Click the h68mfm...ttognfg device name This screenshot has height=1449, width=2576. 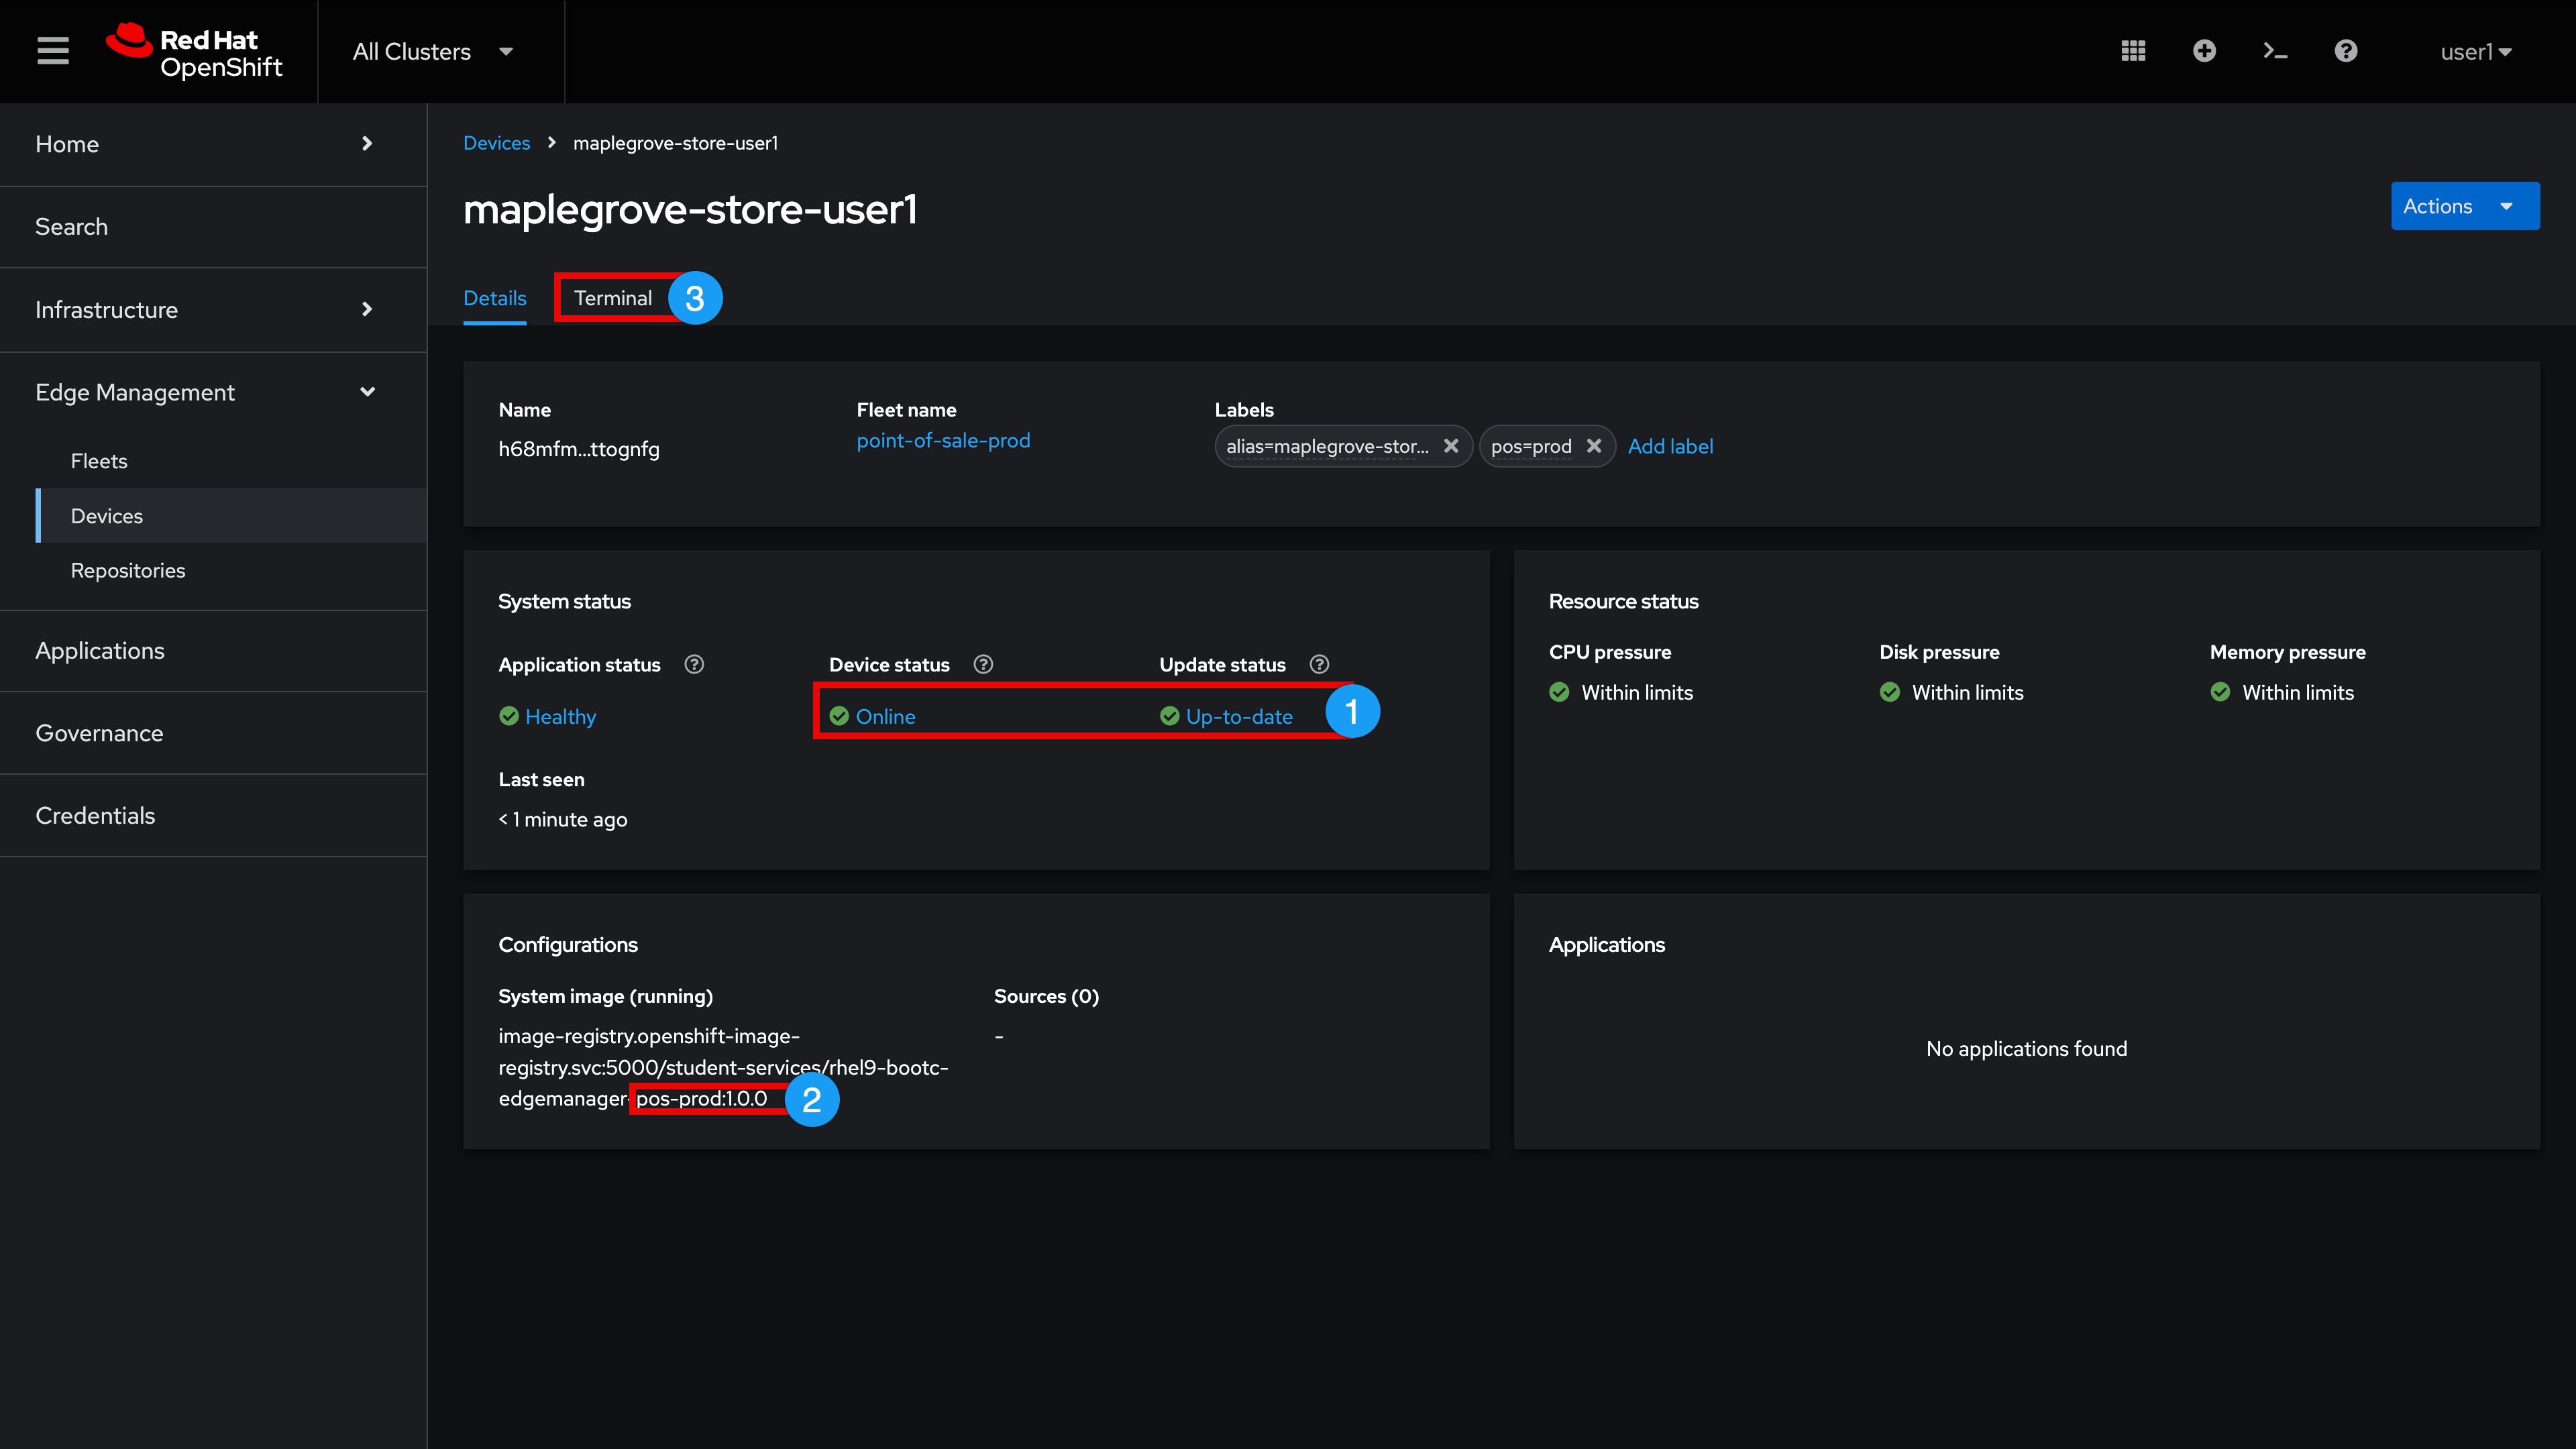coord(579,449)
